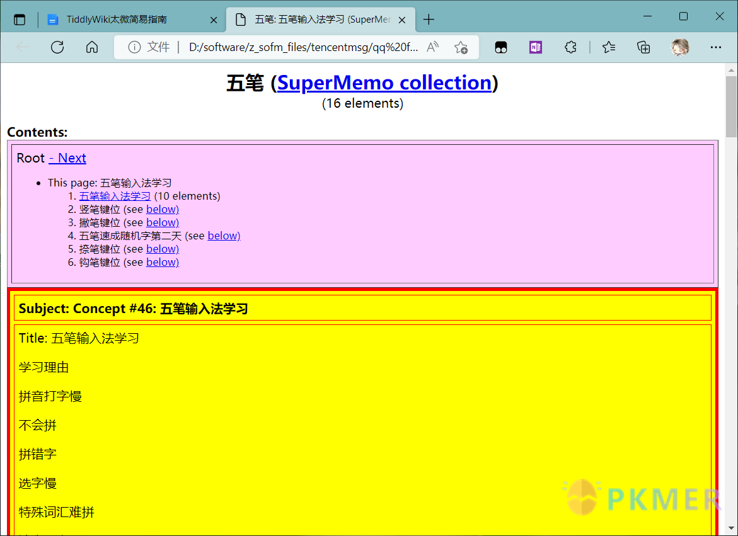This screenshot has width=738, height=536.
Task: Click the text 选字慢
Action: point(38,483)
